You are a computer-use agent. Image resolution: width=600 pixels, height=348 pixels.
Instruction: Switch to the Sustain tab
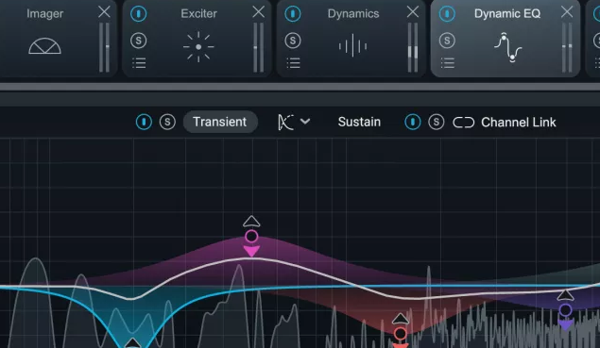coord(359,122)
